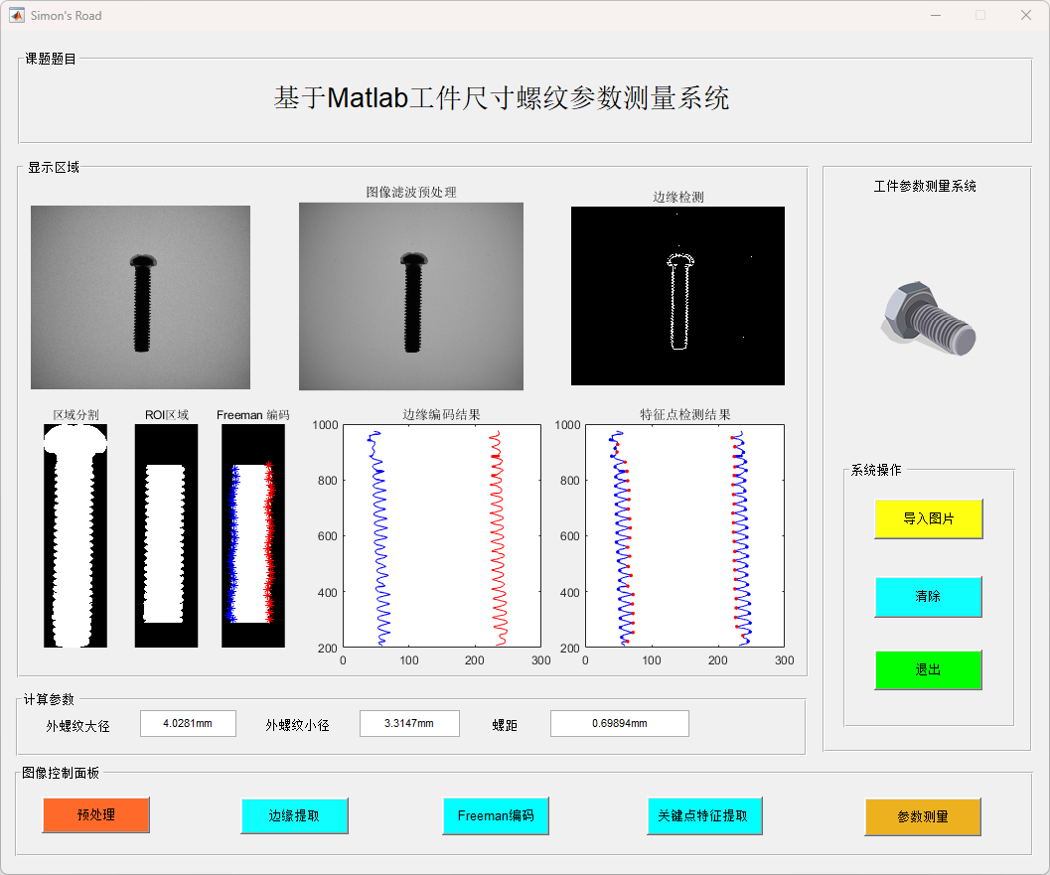Image resolution: width=1050 pixels, height=875 pixels.
Task: Click the MATLAB icon in title bar
Action: coord(17,15)
